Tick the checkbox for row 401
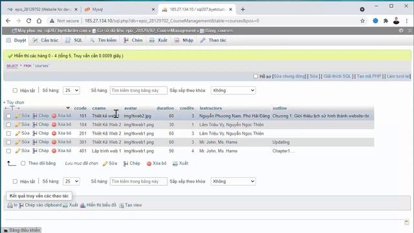414x233 pixels. pos(8,151)
